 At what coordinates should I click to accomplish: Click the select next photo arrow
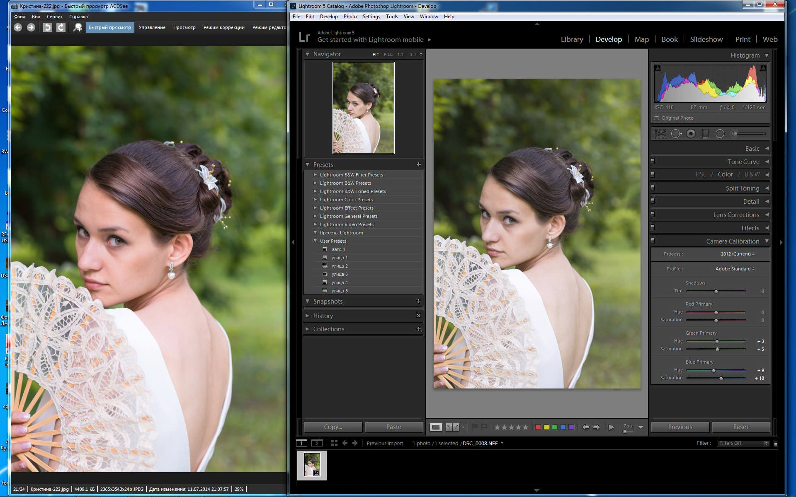click(597, 427)
